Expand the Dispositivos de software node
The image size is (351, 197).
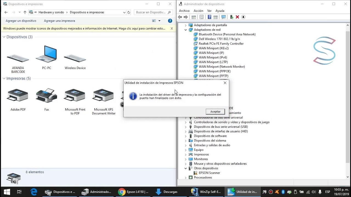(x=186, y=136)
